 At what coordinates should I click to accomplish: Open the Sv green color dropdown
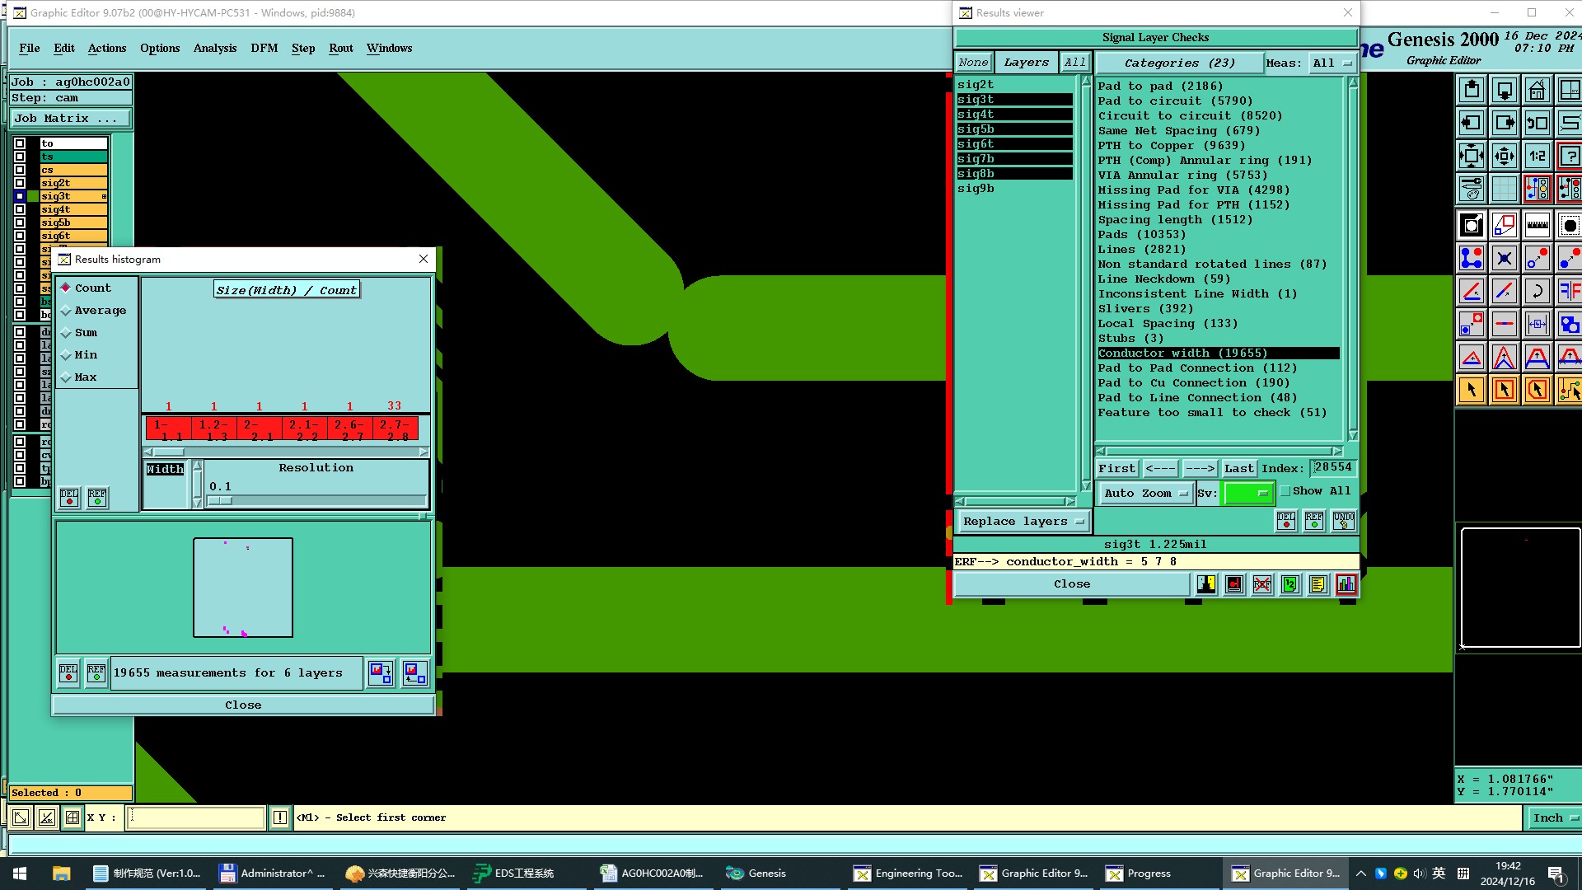coord(1248,494)
